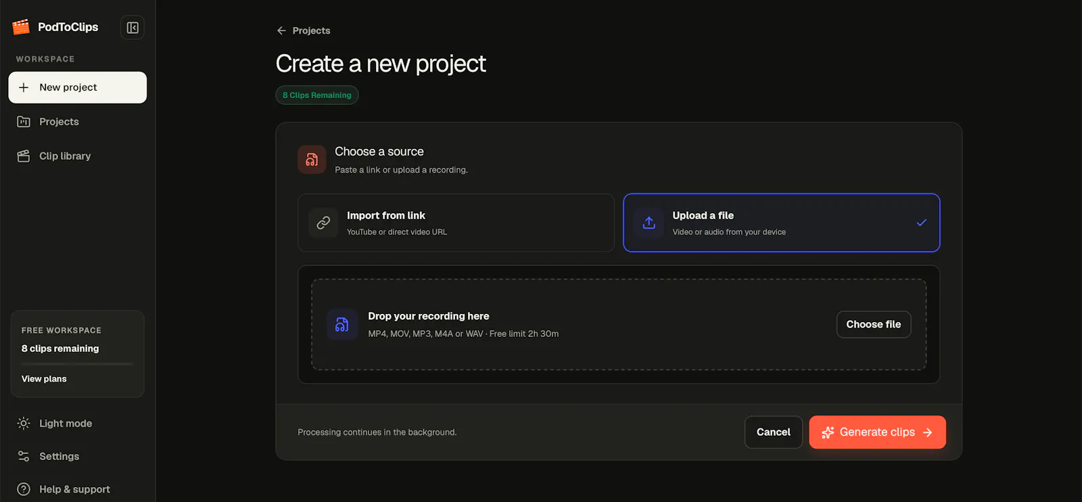
Task: Click the Drop your recording here zone
Action: [619, 325]
